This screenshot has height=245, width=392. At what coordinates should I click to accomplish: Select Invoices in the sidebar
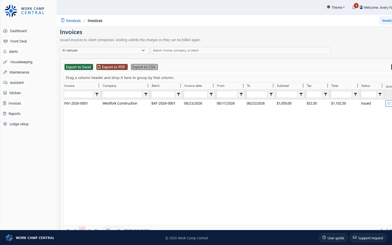point(12,103)
